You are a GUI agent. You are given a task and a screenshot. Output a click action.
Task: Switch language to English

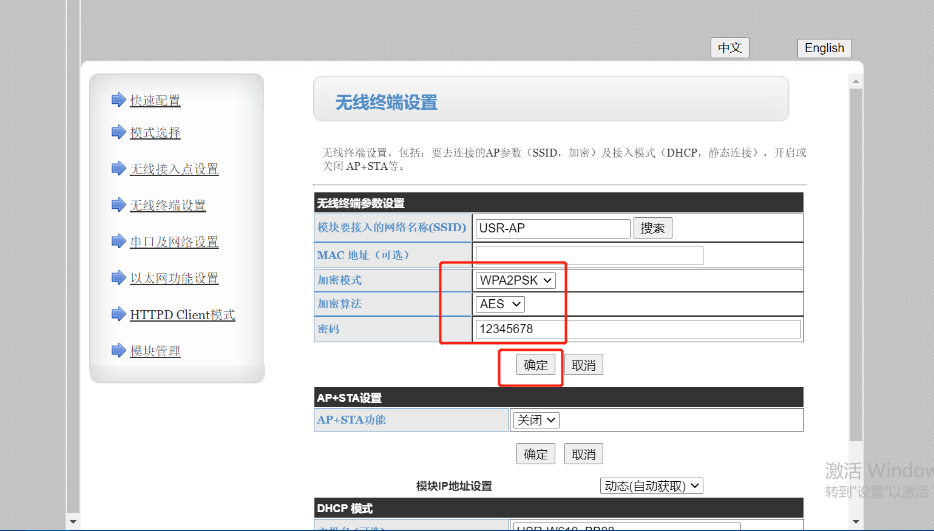click(824, 48)
